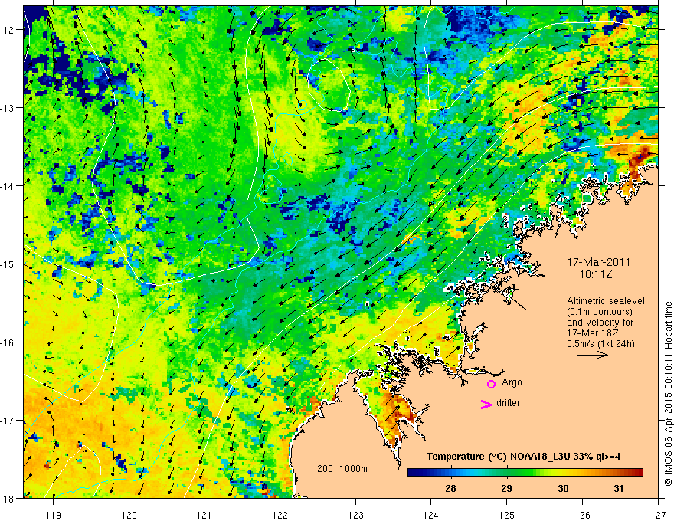The height and width of the screenshot is (521, 674).
Task: Click the '18:11Z' time label
Action: 595,274
